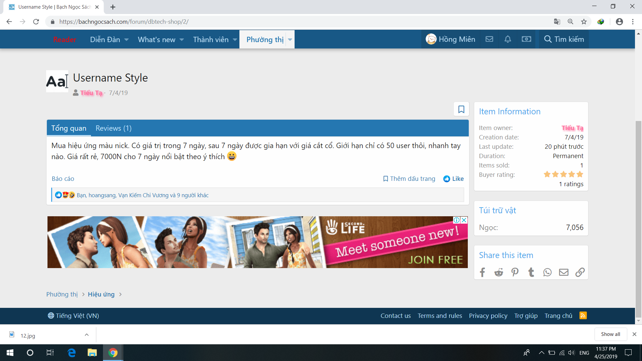The width and height of the screenshot is (642, 361).
Task: Expand the Diễn Đàn dropdown arrow
Action: pos(126,39)
